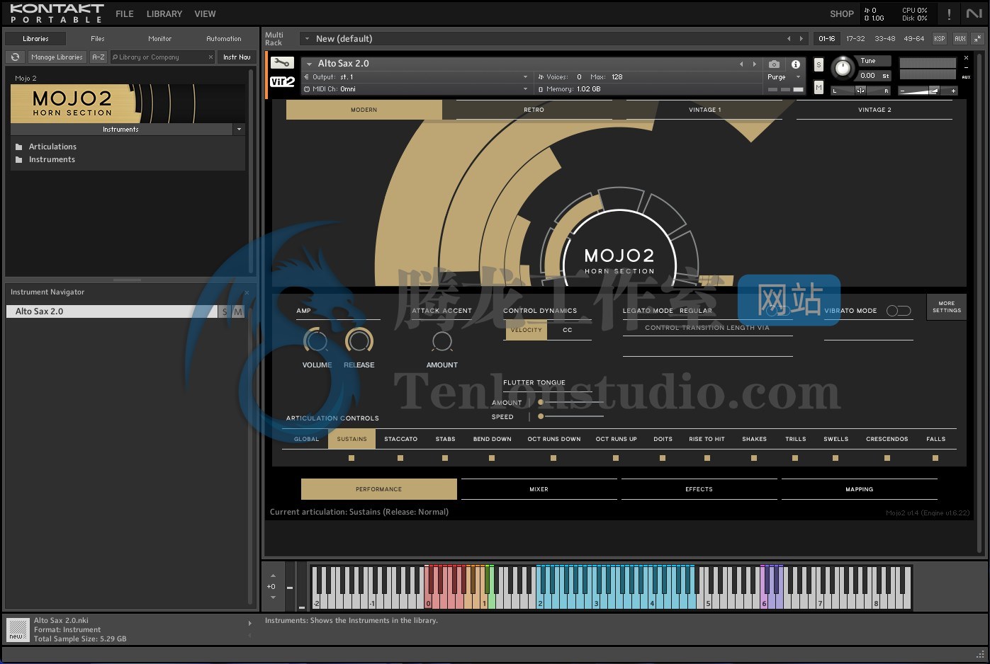Switch to the Monitor tab

point(160,38)
